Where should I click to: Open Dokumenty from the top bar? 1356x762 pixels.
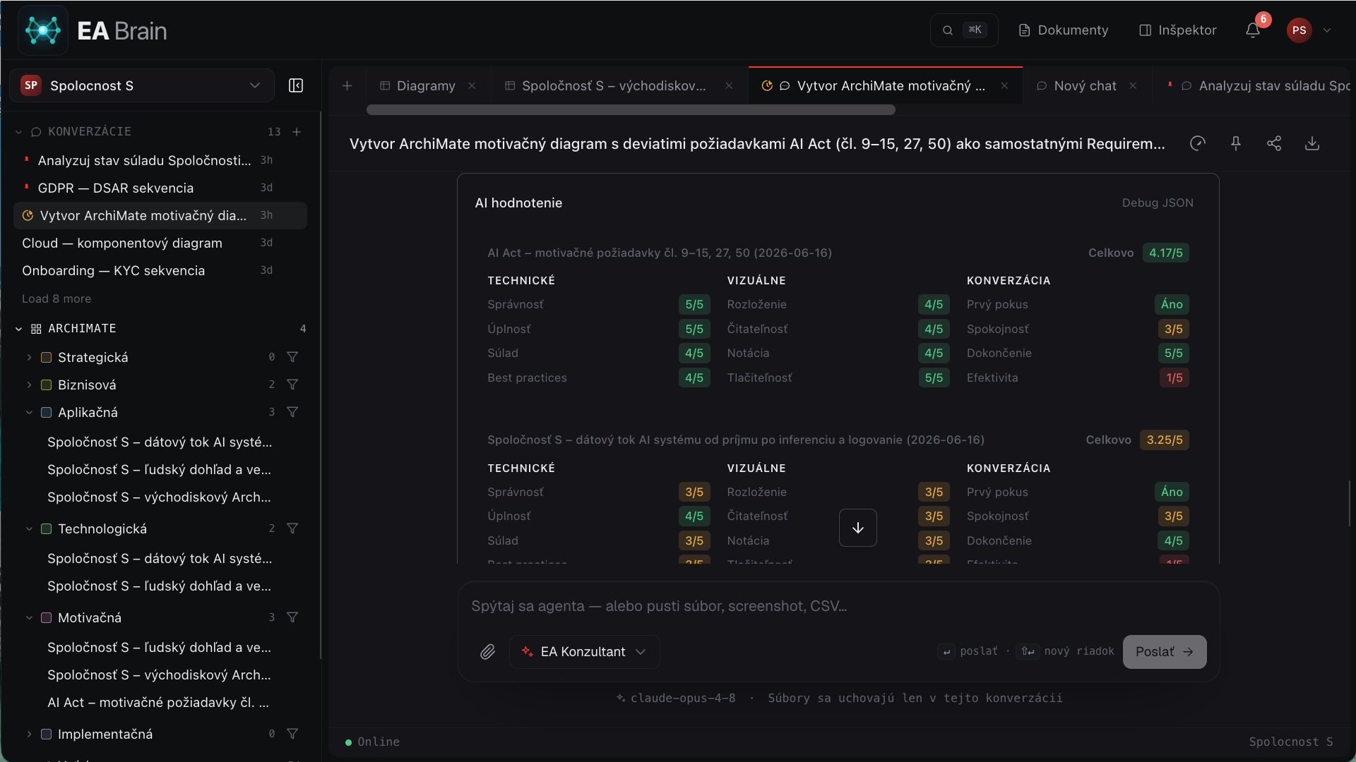(1064, 30)
